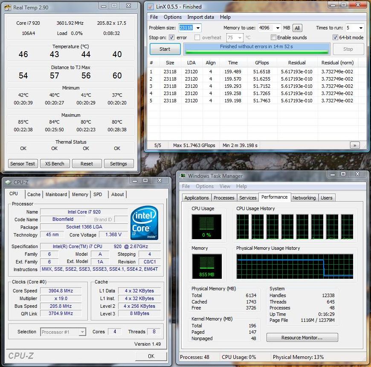Switch to the Mainboard tab in CPU-Z

[56, 194]
